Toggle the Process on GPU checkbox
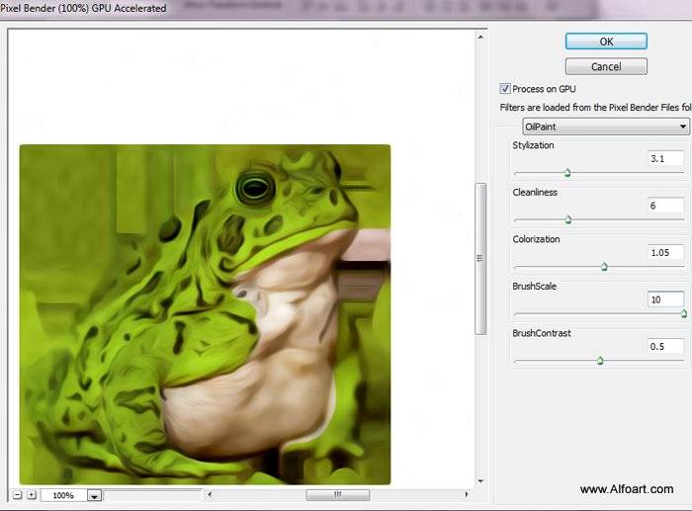This screenshot has height=511, width=692. click(x=505, y=89)
